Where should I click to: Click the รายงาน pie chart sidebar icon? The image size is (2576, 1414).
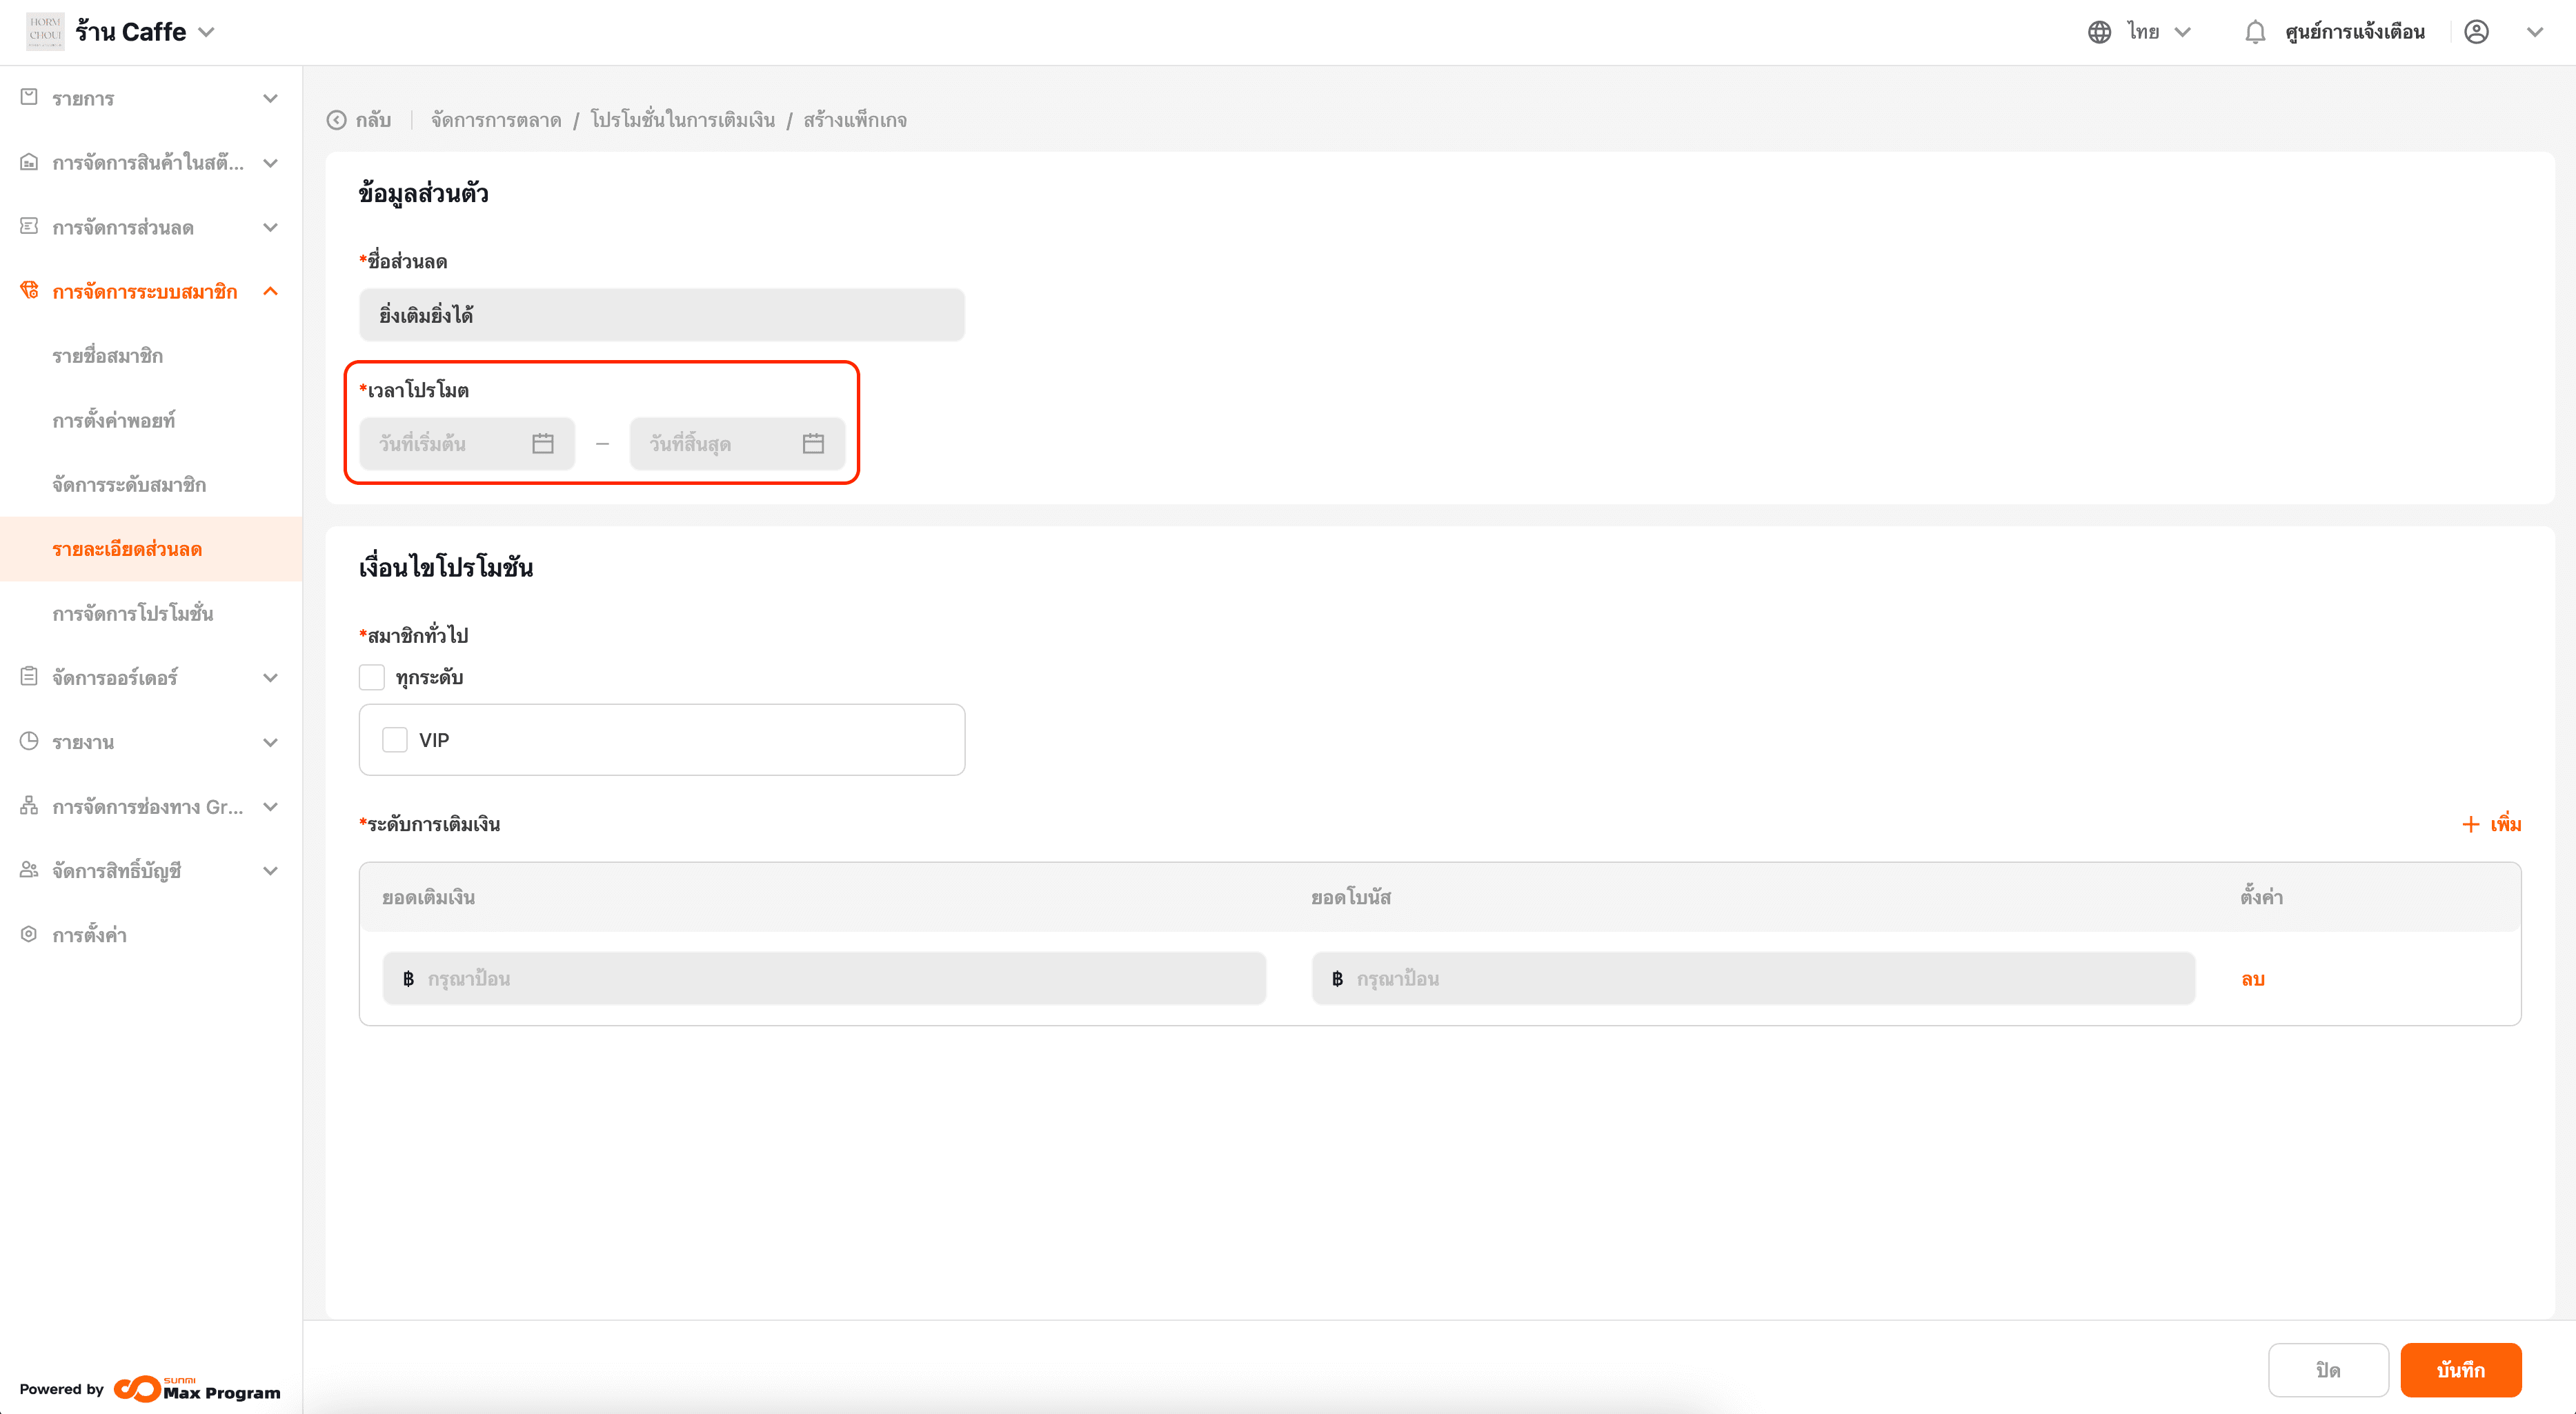(29, 741)
